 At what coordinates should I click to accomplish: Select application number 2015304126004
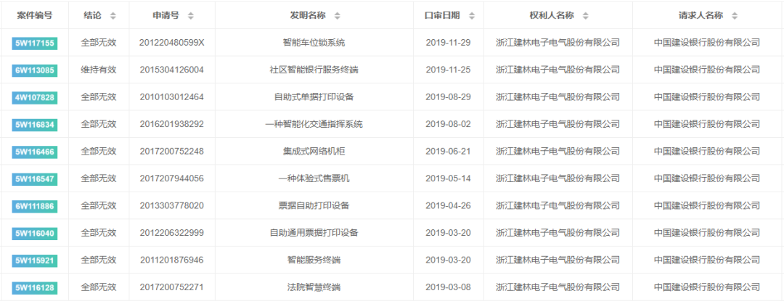pos(172,70)
